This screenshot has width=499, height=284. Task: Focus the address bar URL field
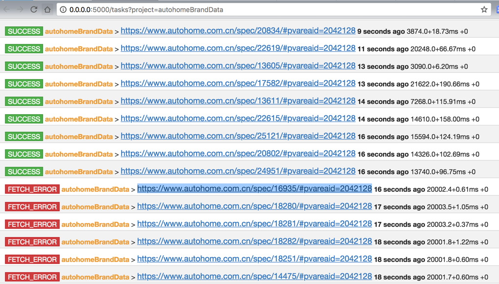tap(274, 10)
